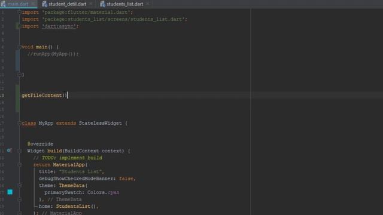Viewport: 383px width, 215px height.
Task: Click StudentsList() in home line
Action: pyautogui.click(x=76, y=206)
